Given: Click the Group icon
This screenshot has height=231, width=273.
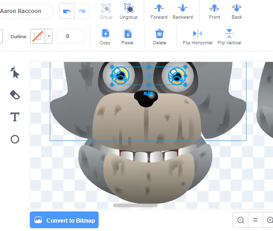Looking at the screenshot, I should click(x=106, y=8).
